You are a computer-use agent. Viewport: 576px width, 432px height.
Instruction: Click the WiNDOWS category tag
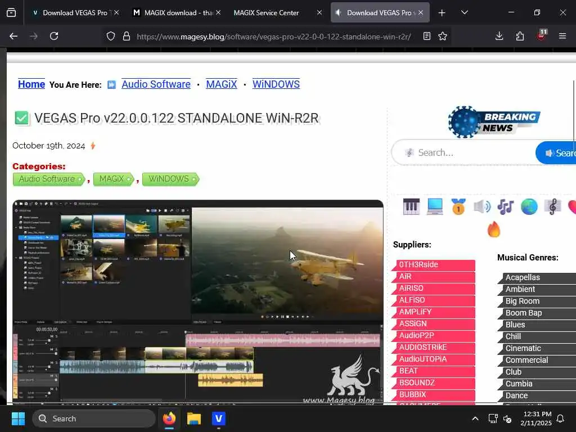coord(170,179)
